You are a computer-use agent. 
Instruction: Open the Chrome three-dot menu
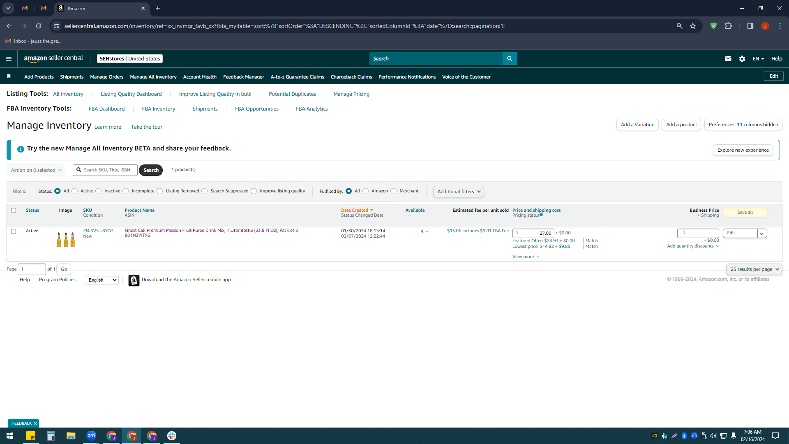[780, 26]
